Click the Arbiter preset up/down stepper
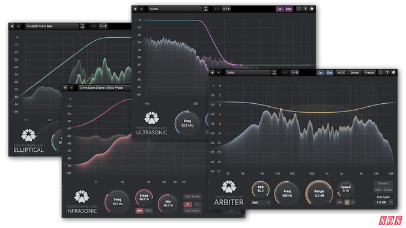 pyautogui.click(x=274, y=73)
